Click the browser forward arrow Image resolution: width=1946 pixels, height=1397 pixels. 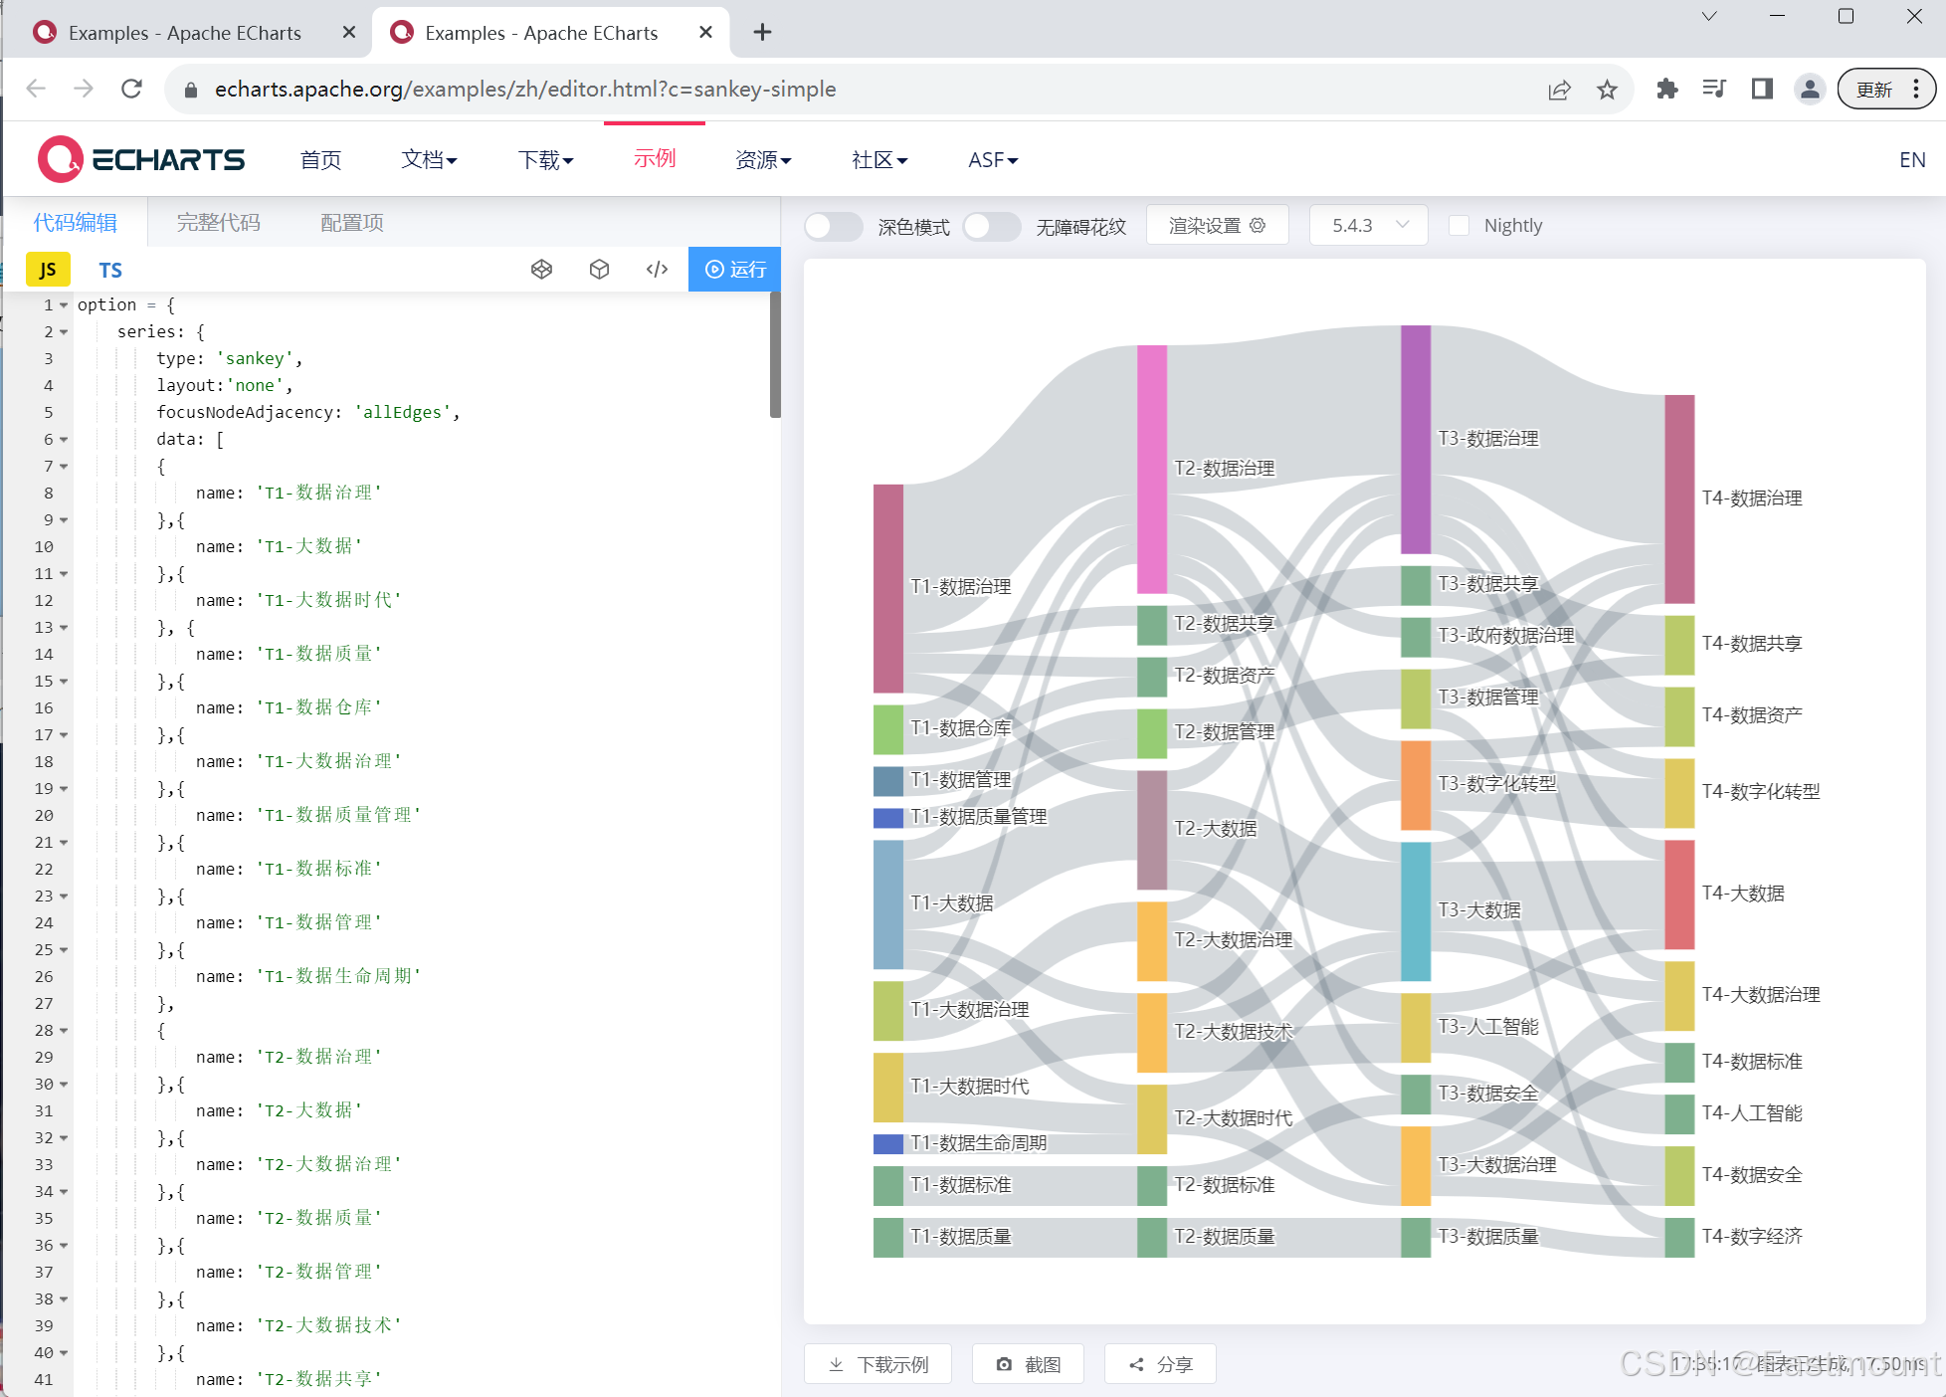pyautogui.click(x=84, y=89)
